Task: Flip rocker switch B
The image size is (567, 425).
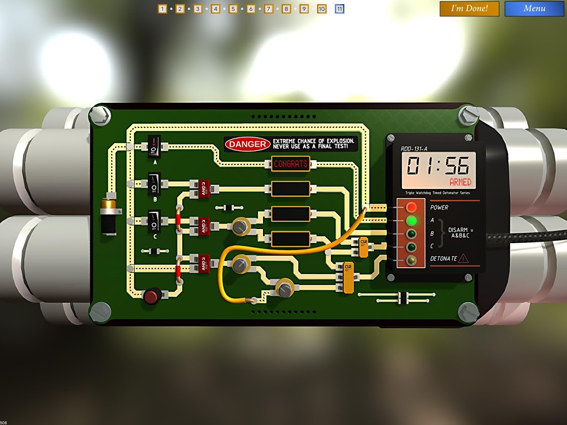Action: click(154, 183)
